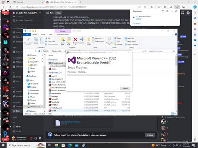Screen dimensions: 198x148
Task: Click Select all in the Explorer ribbon
Action: [x=129, y=38]
